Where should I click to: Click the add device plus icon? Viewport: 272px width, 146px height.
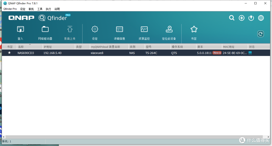click(x=242, y=18)
